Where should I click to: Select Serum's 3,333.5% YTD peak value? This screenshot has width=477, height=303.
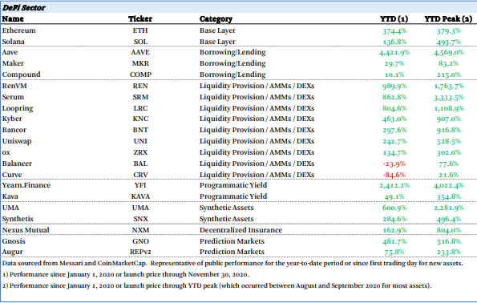coord(449,97)
